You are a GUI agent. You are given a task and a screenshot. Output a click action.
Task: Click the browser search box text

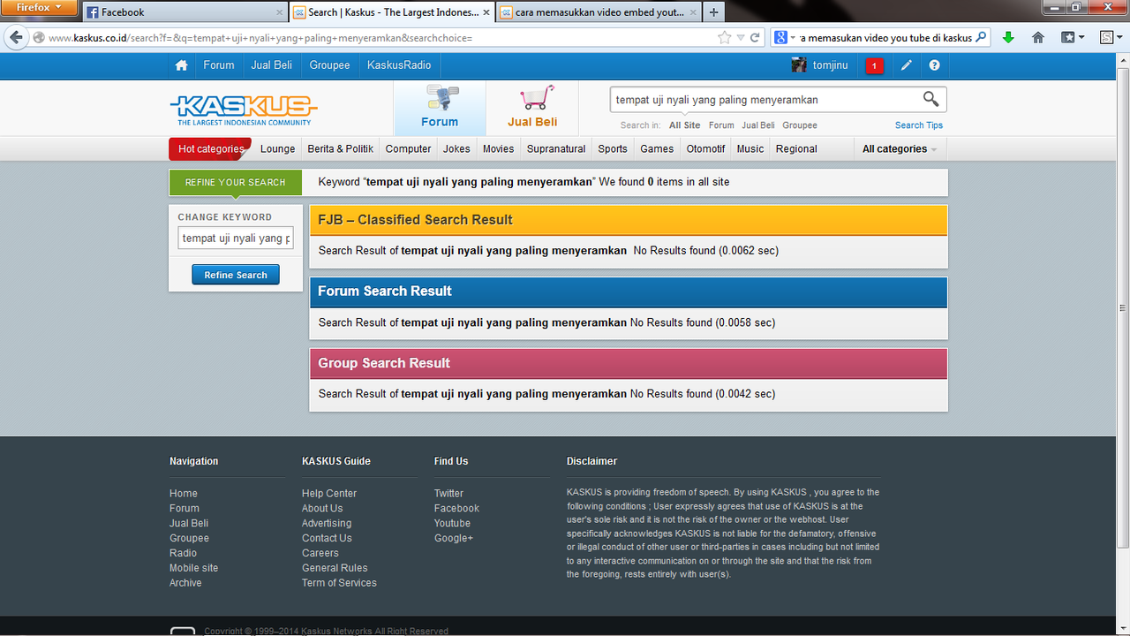click(886, 38)
